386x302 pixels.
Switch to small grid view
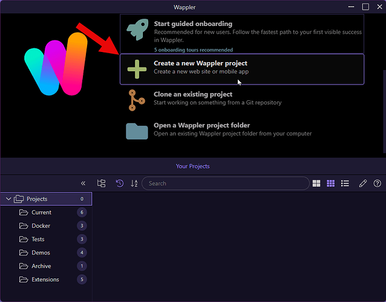coord(330,183)
